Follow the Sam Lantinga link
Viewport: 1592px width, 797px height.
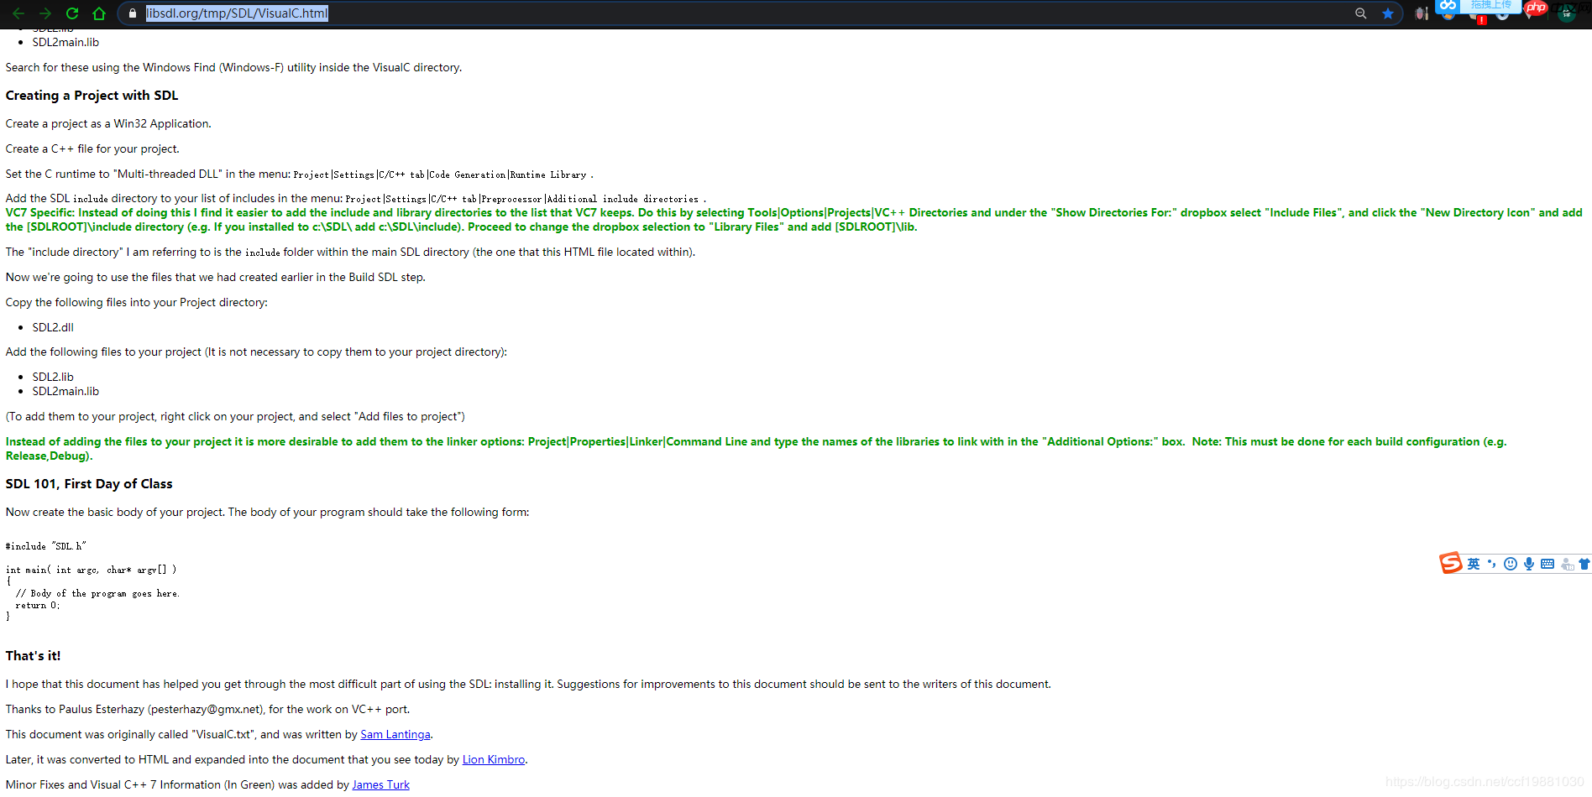395,734
